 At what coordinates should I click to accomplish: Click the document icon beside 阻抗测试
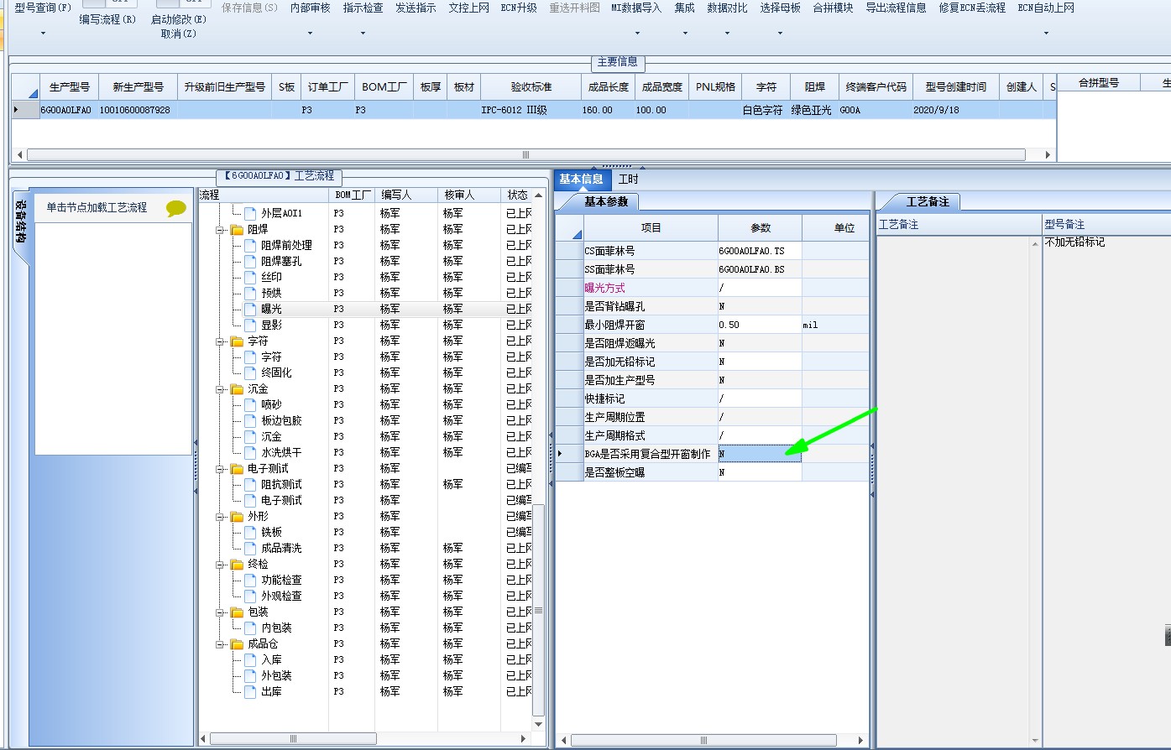tap(250, 484)
